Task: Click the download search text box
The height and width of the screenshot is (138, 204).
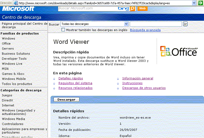Action: click(156, 24)
